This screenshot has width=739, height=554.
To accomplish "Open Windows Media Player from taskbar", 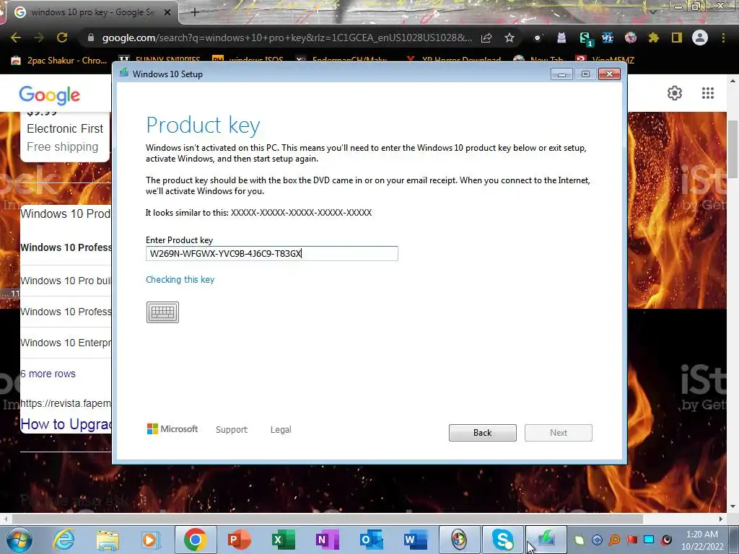I will click(151, 540).
